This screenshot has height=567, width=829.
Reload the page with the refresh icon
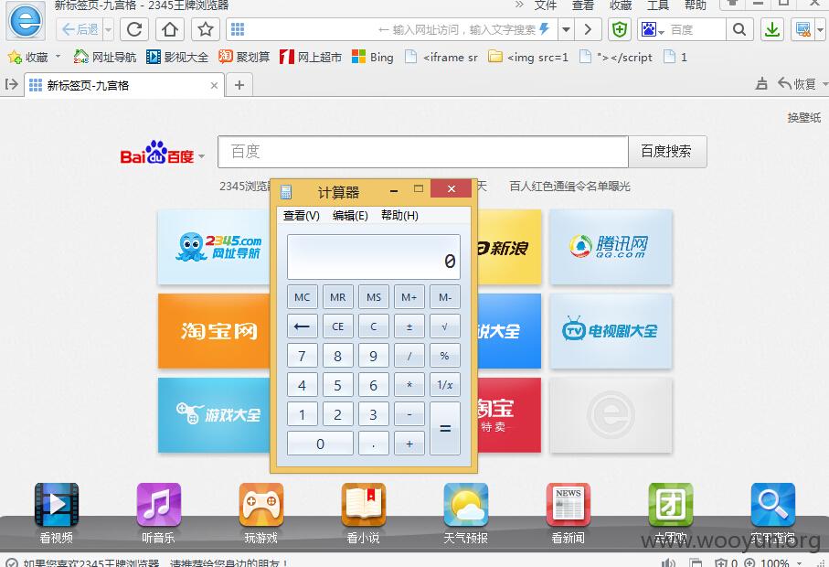(x=134, y=29)
